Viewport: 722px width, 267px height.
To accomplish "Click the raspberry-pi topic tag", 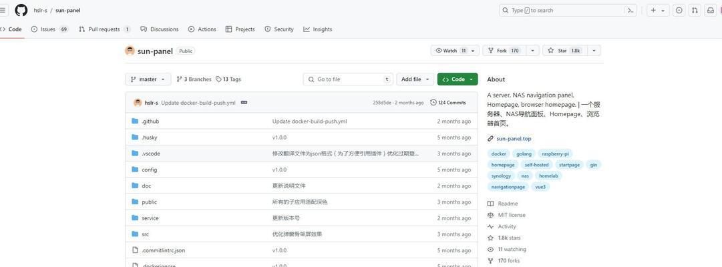I will point(555,154).
